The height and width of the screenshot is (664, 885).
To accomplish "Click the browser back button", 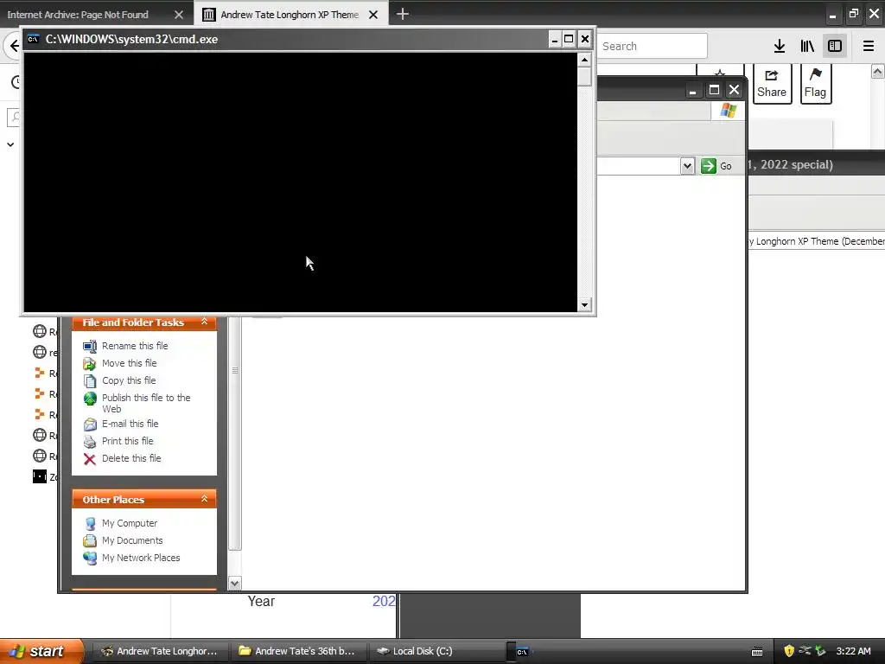I will tap(12, 47).
